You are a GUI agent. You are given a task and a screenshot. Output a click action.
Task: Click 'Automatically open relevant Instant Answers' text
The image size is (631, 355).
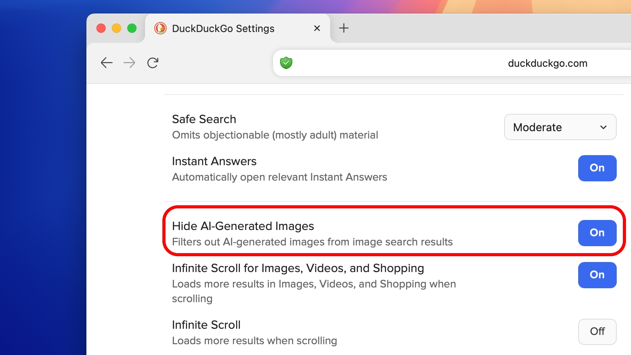[280, 177]
